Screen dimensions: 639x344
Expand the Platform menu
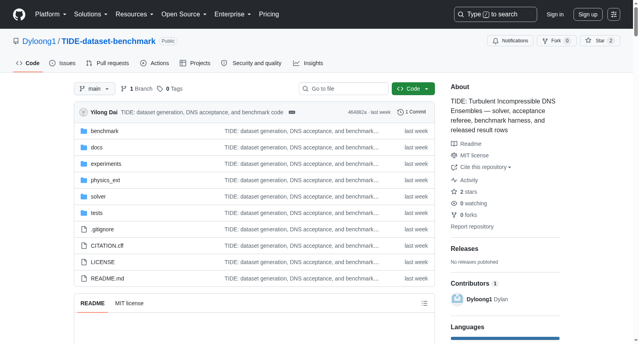tap(51, 14)
